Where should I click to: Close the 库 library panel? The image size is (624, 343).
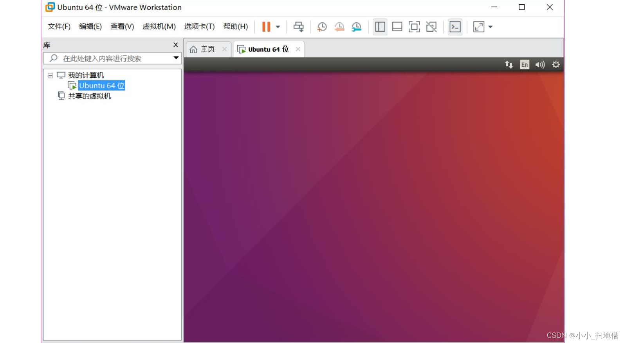pyautogui.click(x=176, y=45)
